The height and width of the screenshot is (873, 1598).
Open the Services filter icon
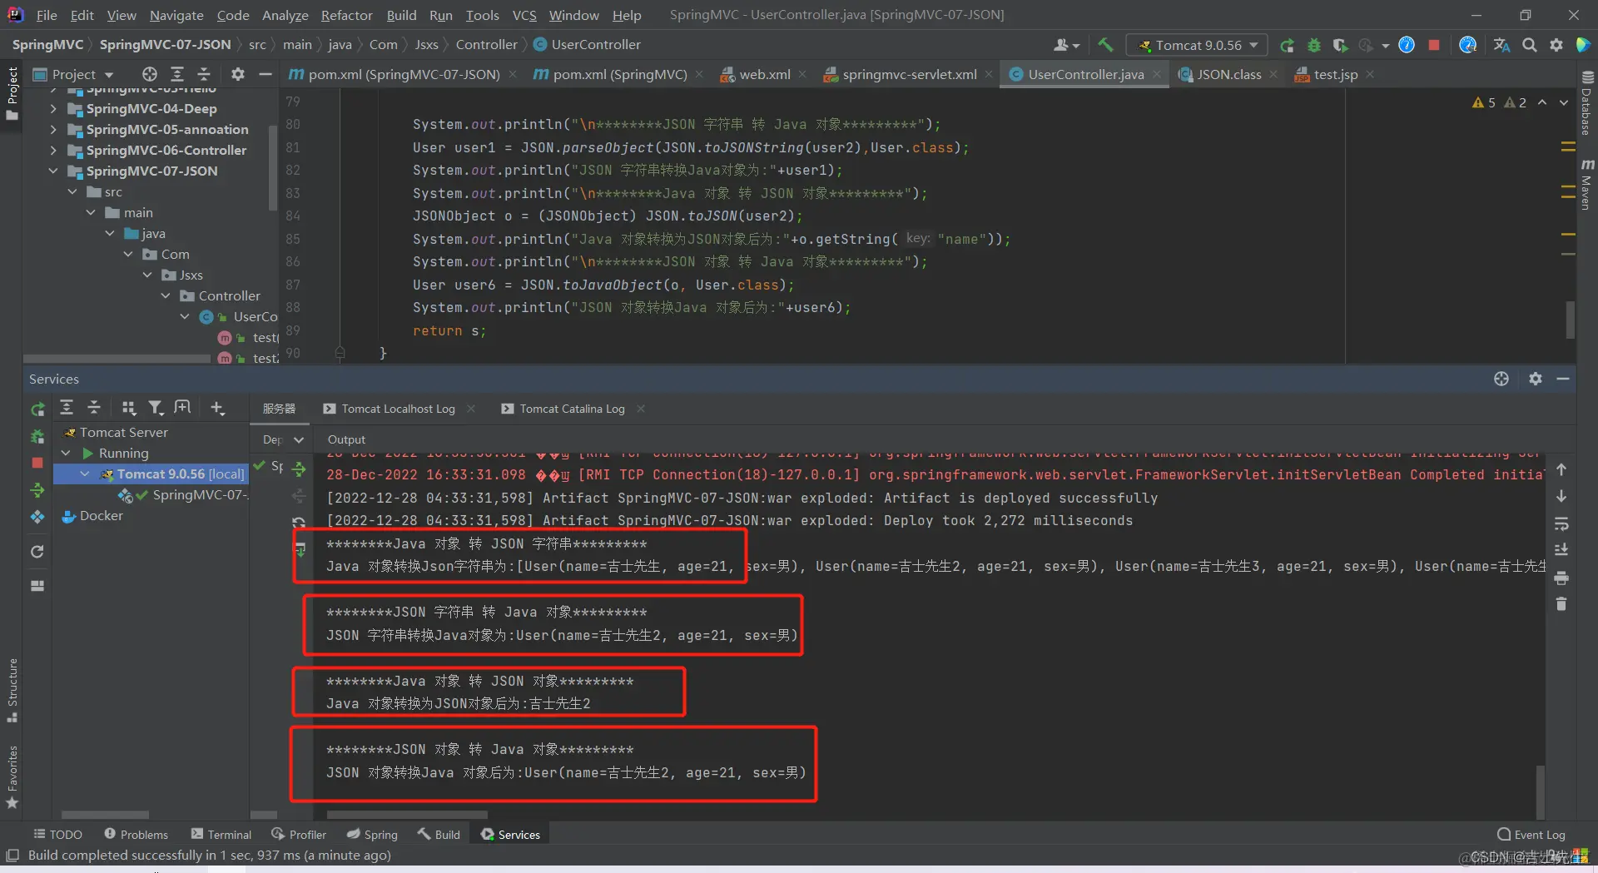[x=156, y=407]
